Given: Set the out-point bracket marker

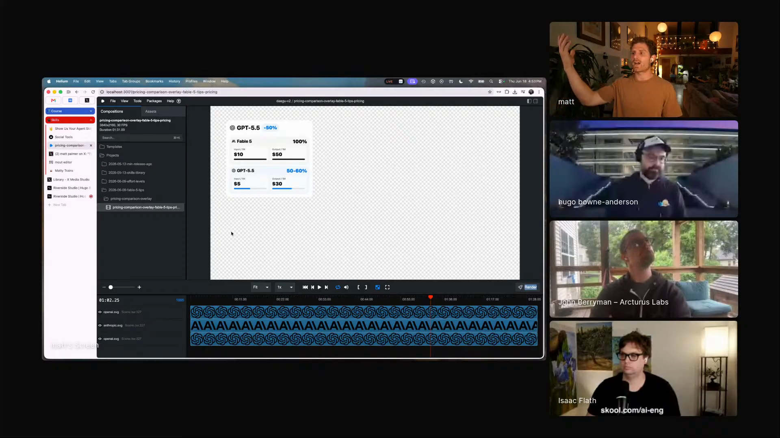Looking at the screenshot, I should coord(366,287).
